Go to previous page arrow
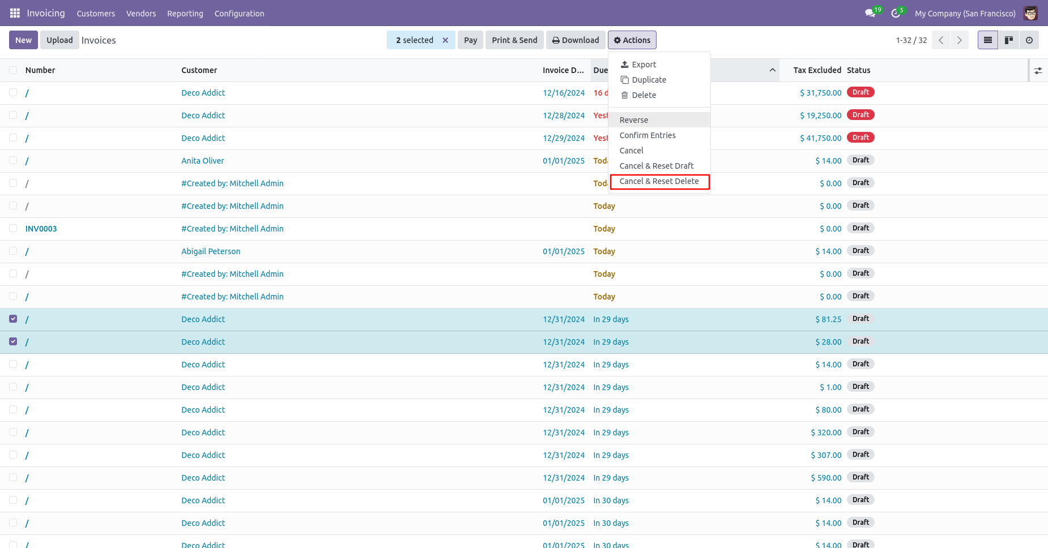Viewport: 1048px width, 548px height. click(x=941, y=40)
